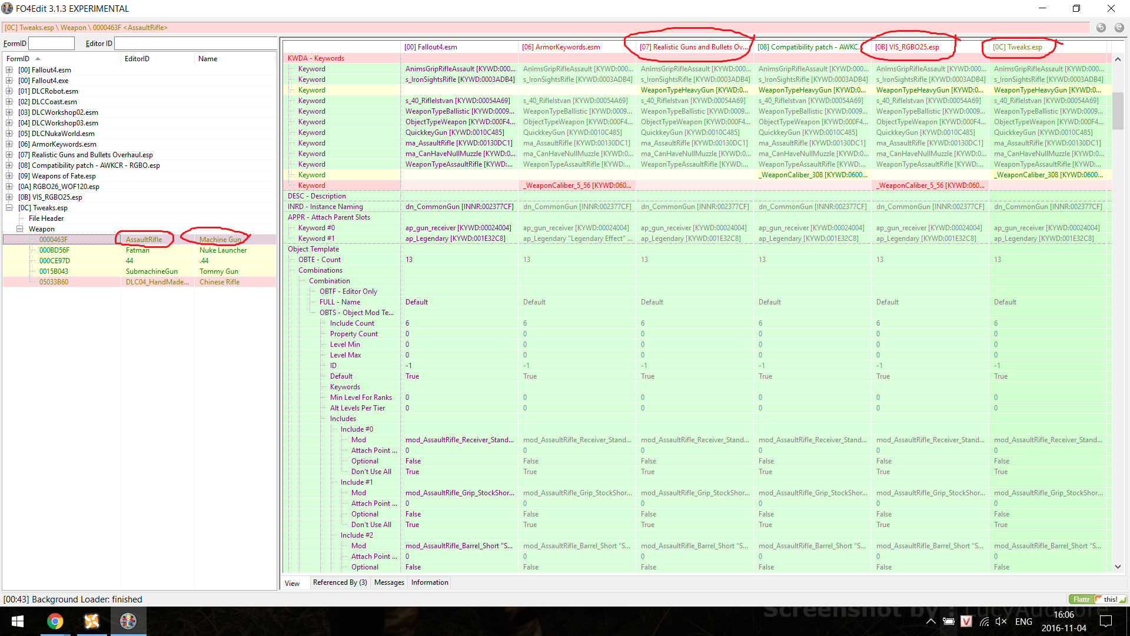Click the navigate back arrow button
This screenshot has width=1130, height=636.
tap(1101, 28)
